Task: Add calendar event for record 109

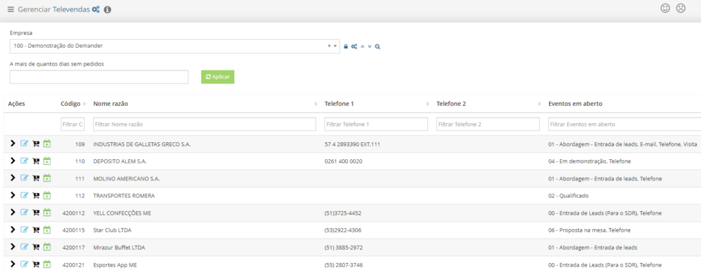Action: (x=47, y=144)
